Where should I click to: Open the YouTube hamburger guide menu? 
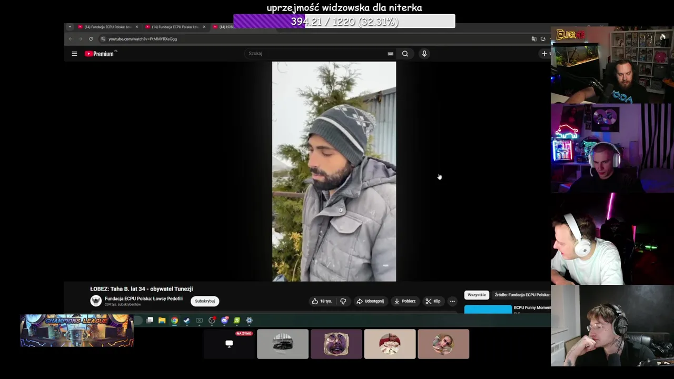coord(74,54)
